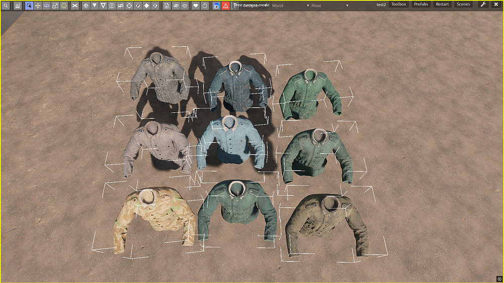Select the bright green jacket model

[309, 94]
